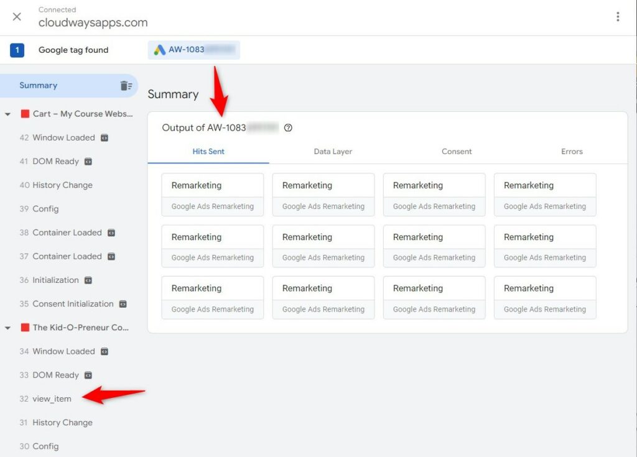Image resolution: width=637 pixels, height=457 pixels.
Task: Collapse the Cart – My Course Website group
Action: [x=7, y=114]
